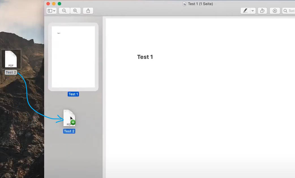Open the Share menu in the toolbar
295x178 pixels.
pyautogui.click(x=88, y=11)
